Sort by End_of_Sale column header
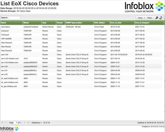Screen dimensions: 165x132 pos(122,23)
